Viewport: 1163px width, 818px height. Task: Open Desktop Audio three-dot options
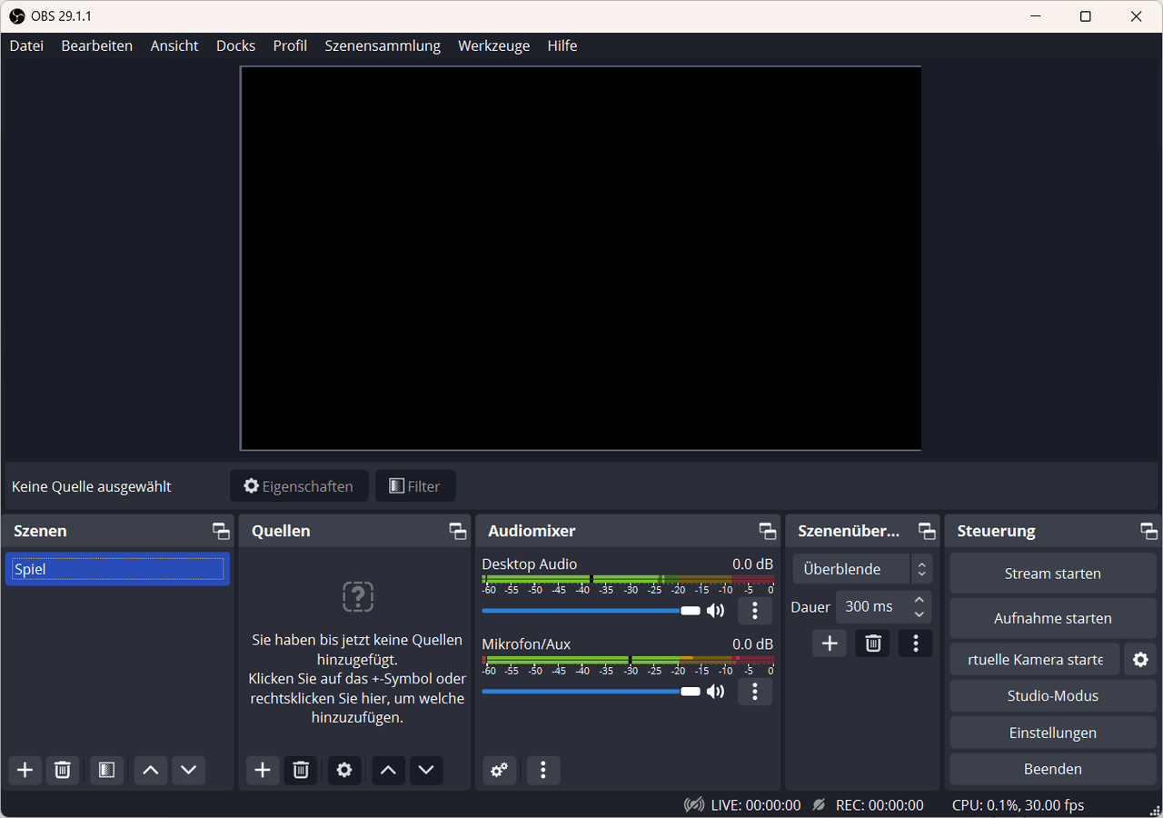pyautogui.click(x=755, y=611)
